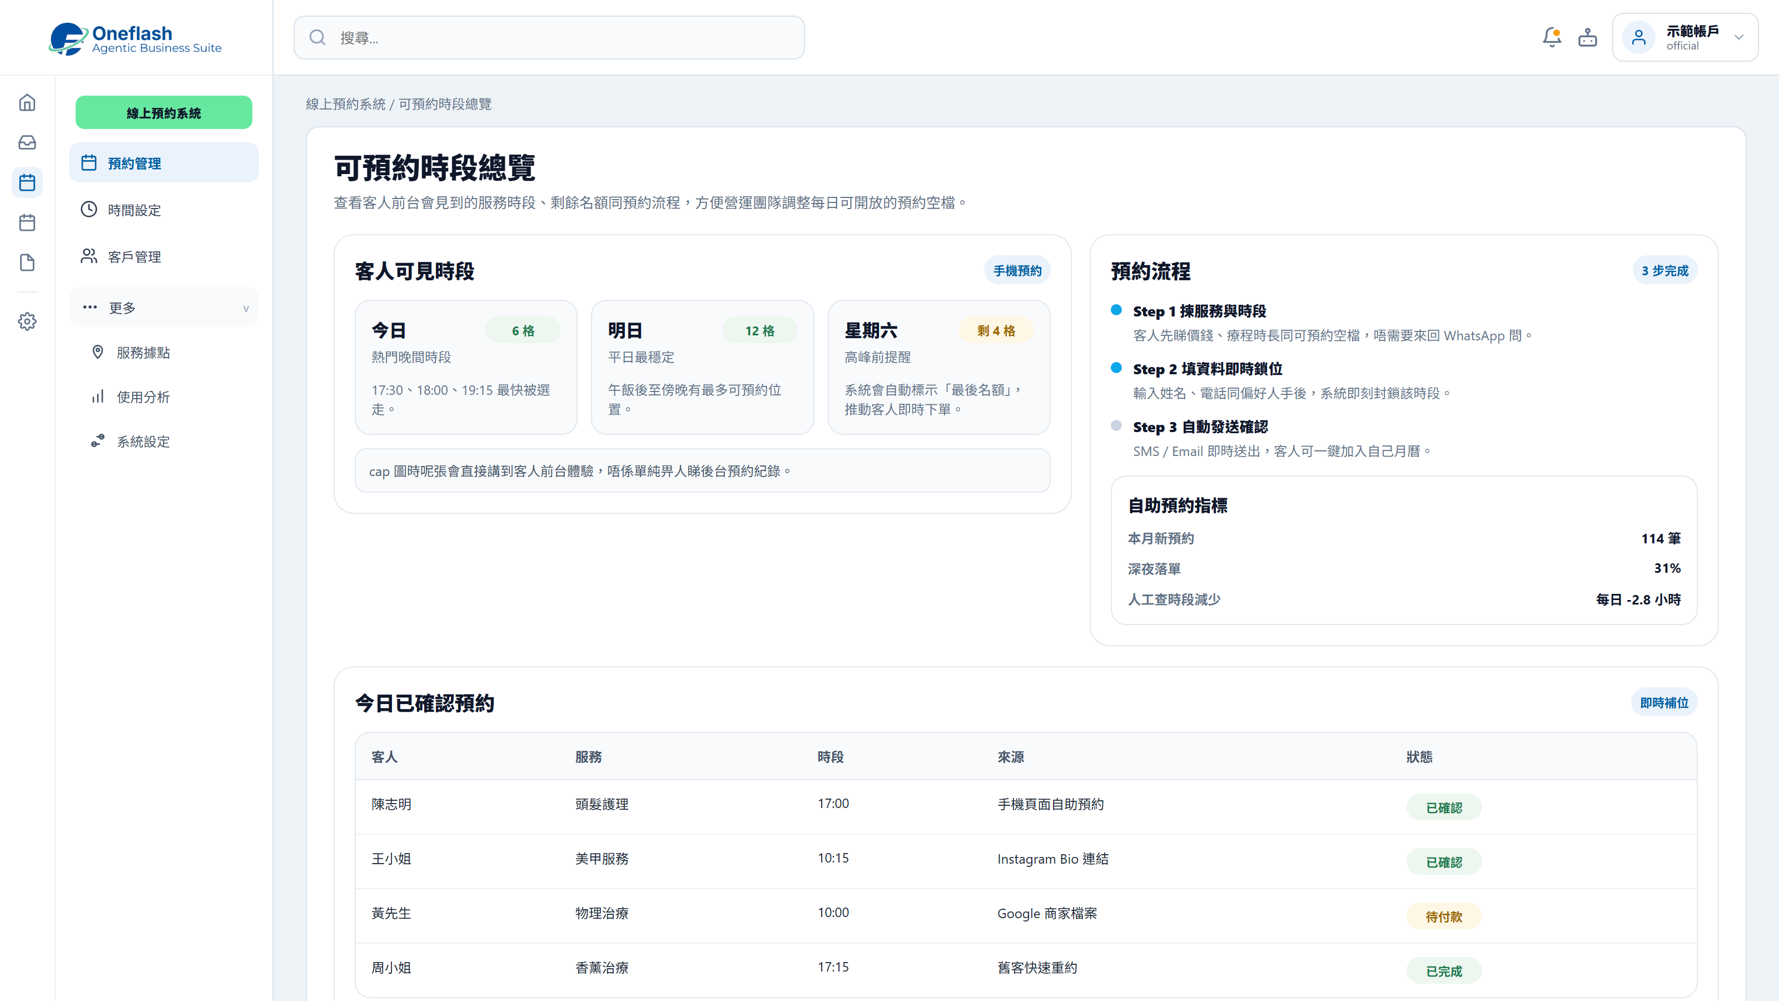The image size is (1779, 1001).
Task: Click the 即時補位 badge
Action: coord(1664,702)
